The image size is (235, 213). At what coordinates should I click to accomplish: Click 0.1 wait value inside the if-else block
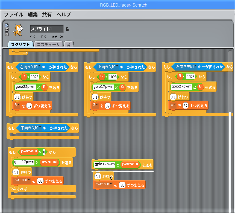pos(16,173)
